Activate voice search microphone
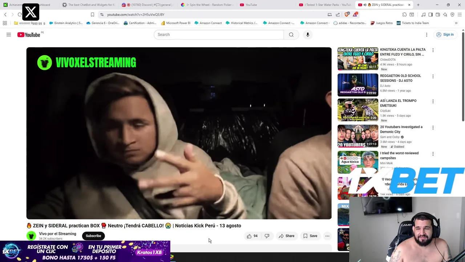Viewport: 465px width, 262px height. 308,35
